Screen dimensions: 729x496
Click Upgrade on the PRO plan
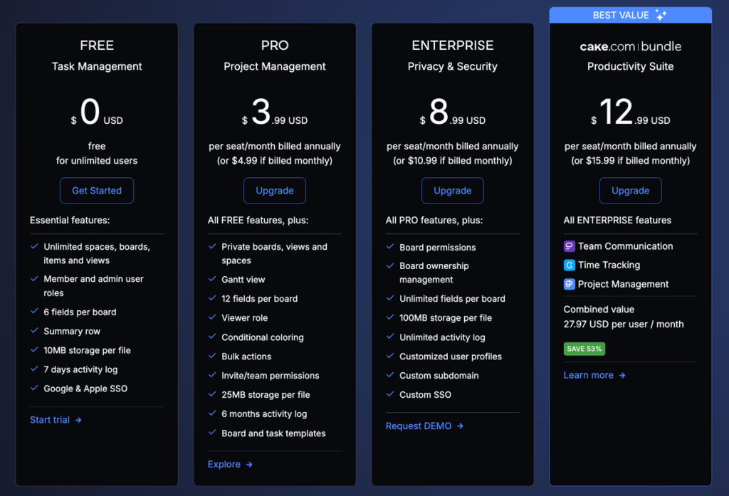[x=274, y=190]
